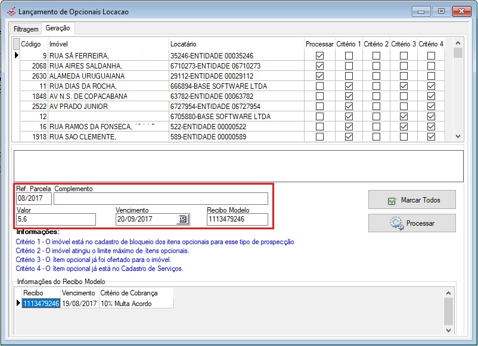Select recibo 1113479246 in the bottom grid
Image resolution: width=478 pixels, height=346 pixels.
point(41,304)
